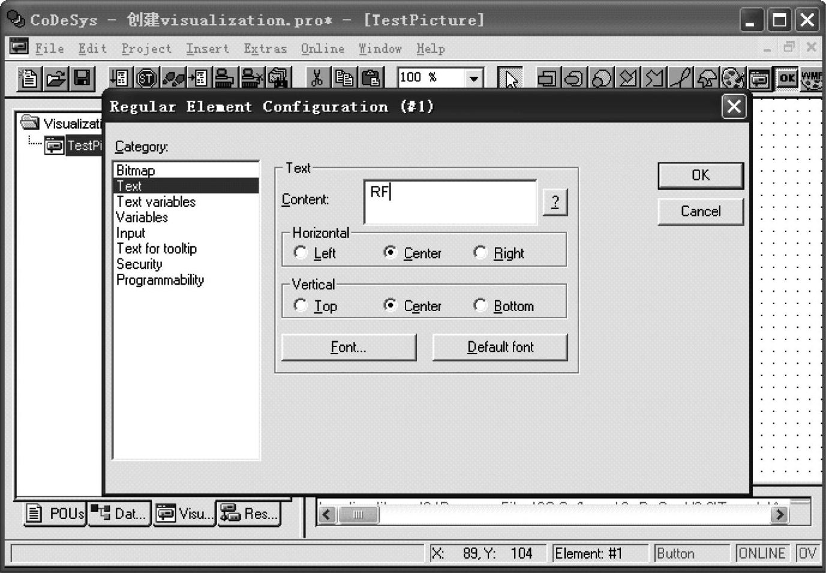Select Center horizontal alignment

click(x=391, y=252)
